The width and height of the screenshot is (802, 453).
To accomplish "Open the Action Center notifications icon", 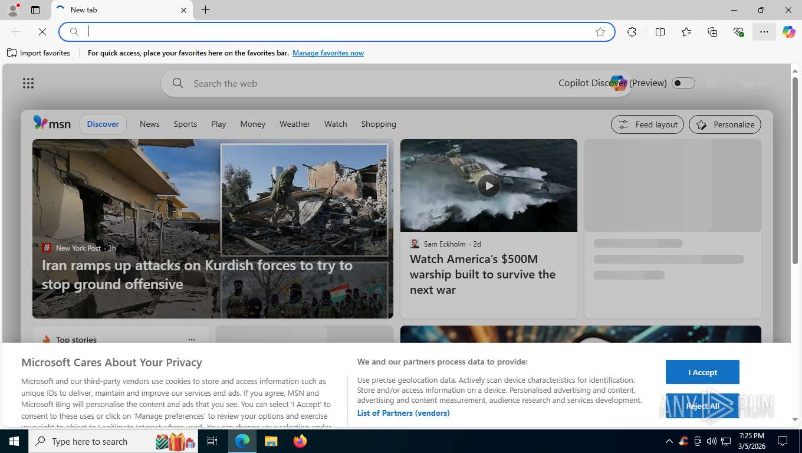I will click(783, 441).
